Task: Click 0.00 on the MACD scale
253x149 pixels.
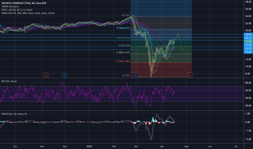Action: point(248,122)
